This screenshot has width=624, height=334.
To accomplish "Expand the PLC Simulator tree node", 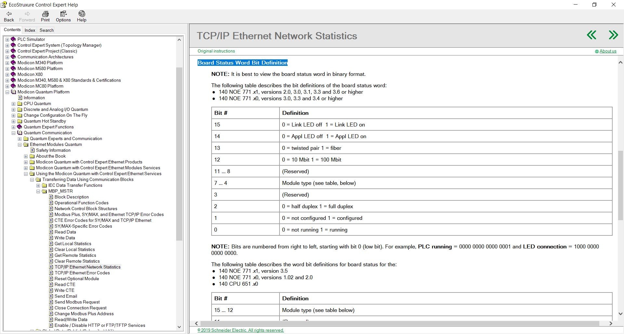I will tap(7, 40).
